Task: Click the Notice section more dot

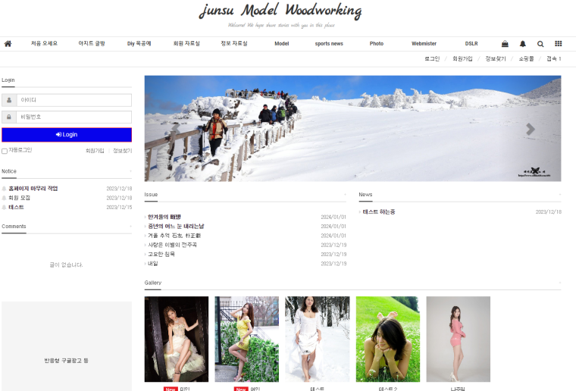Action: tap(130, 171)
